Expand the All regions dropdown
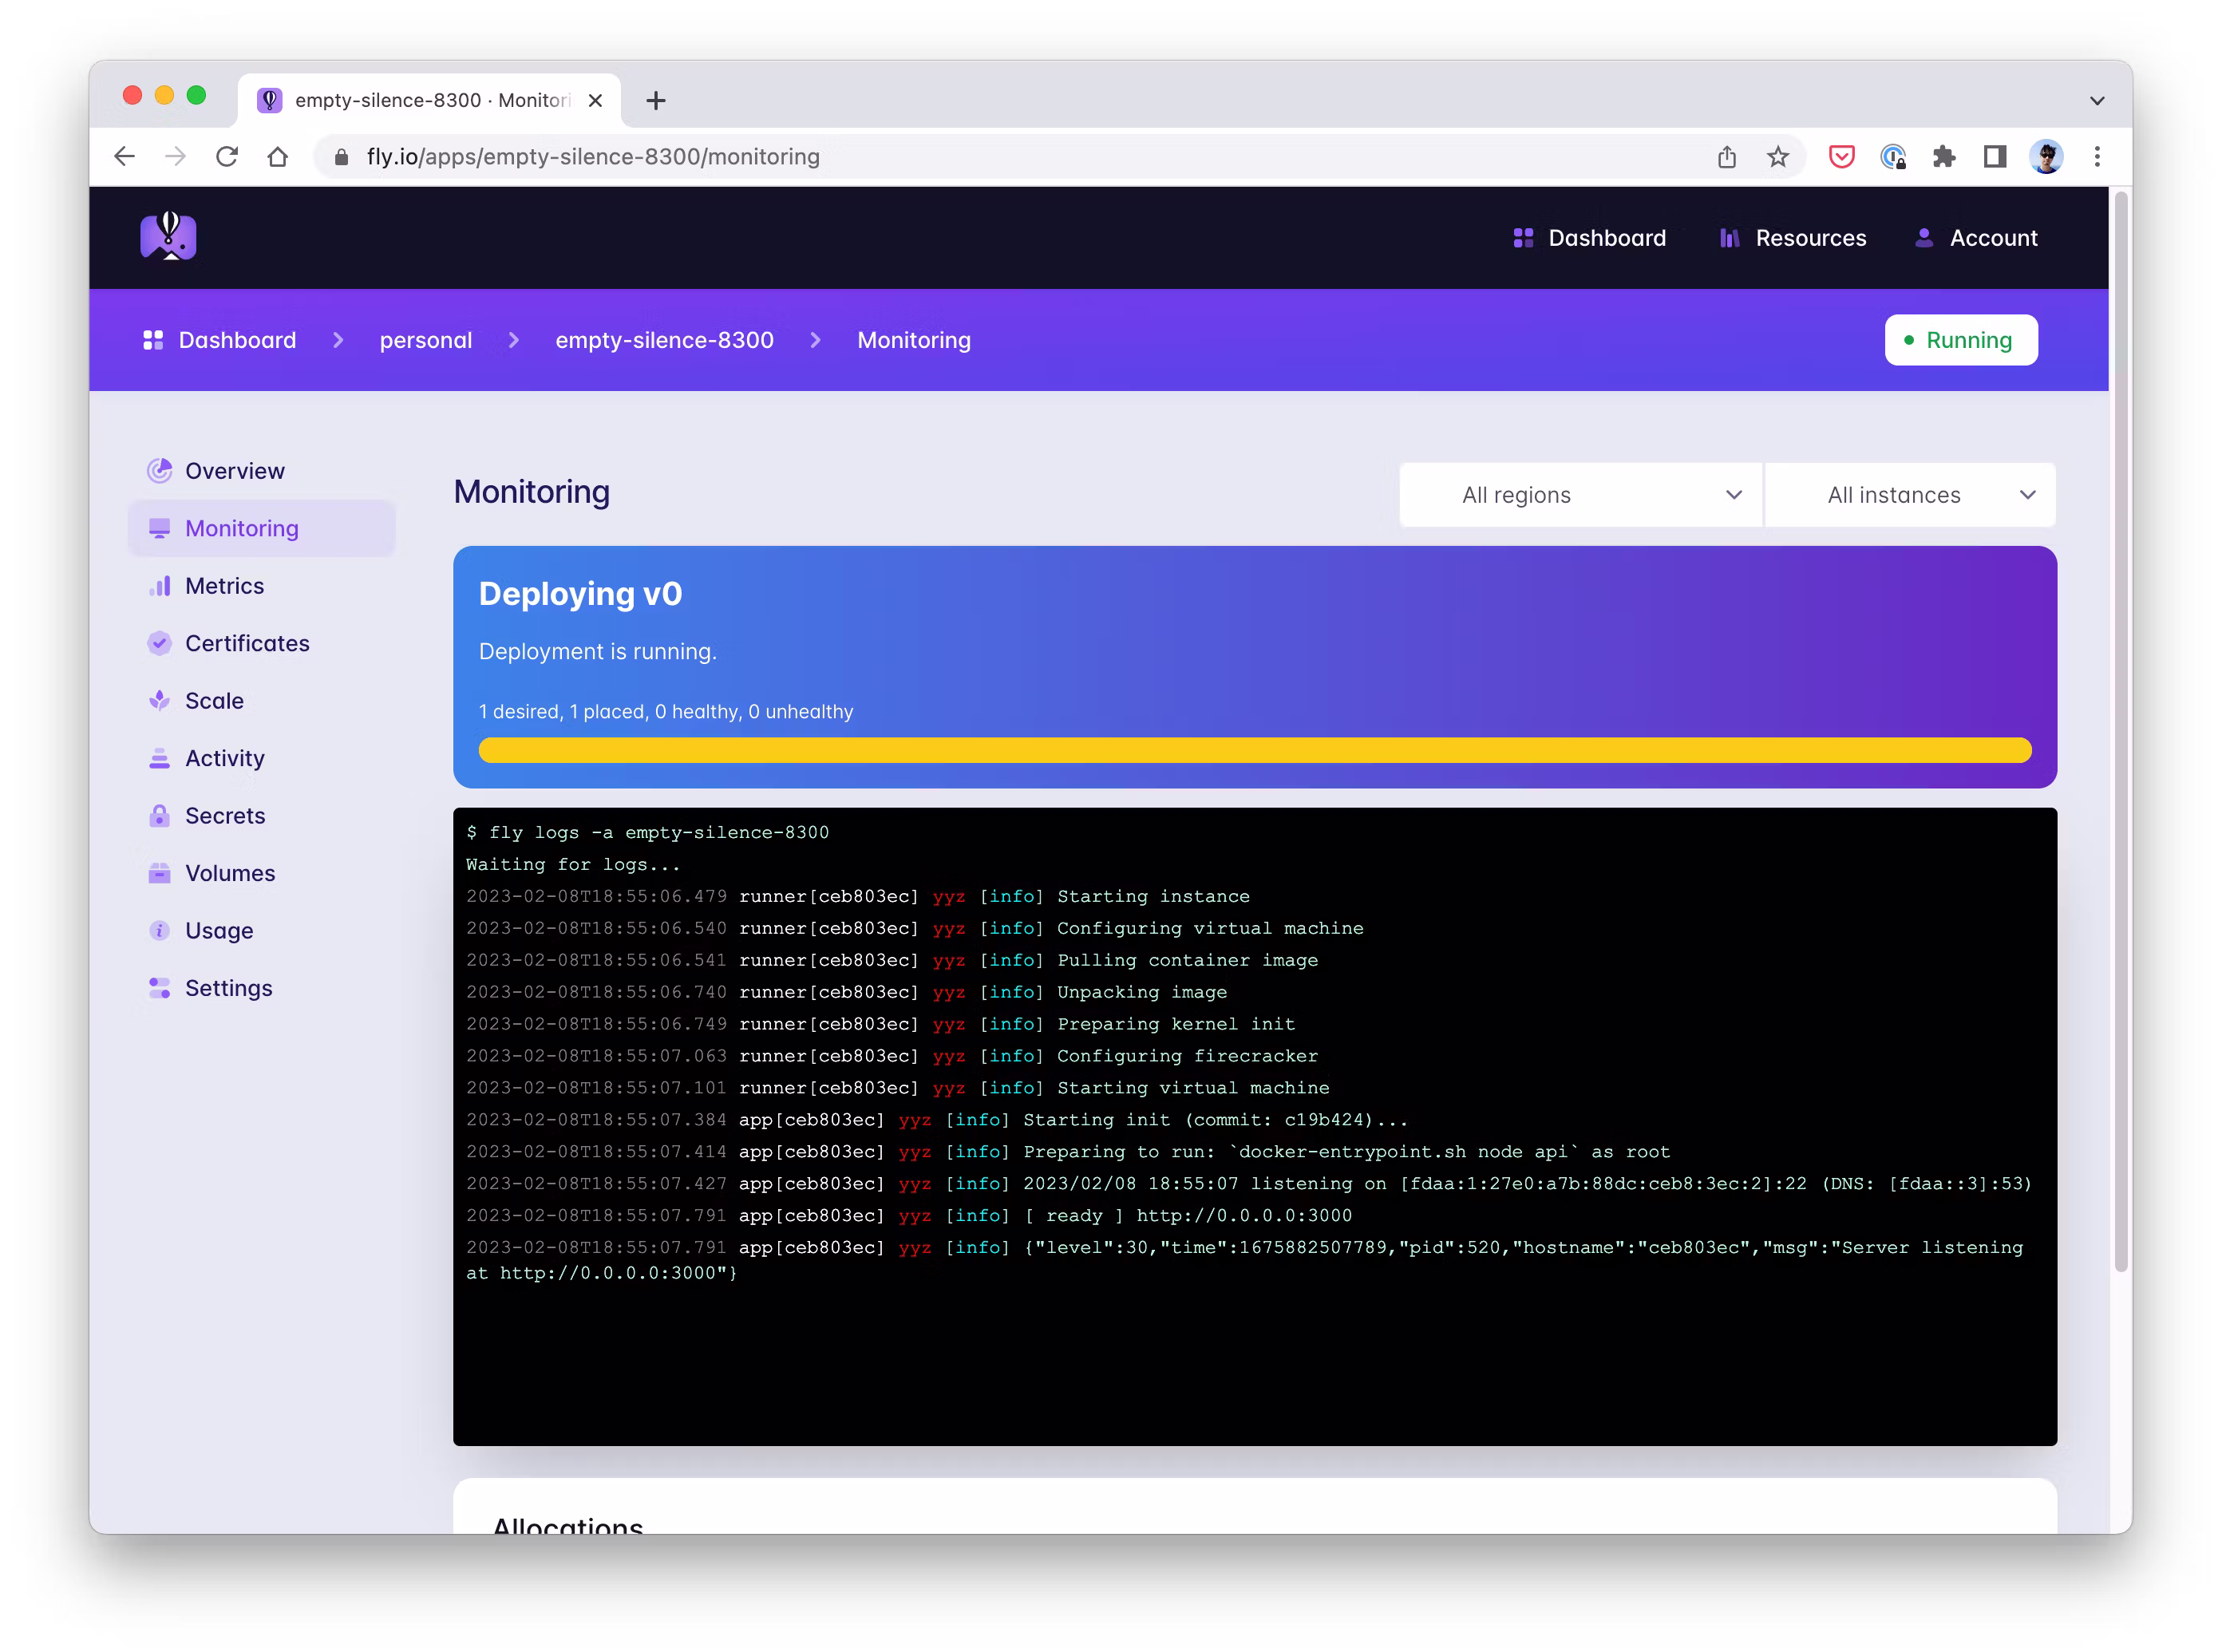Viewport: 2222px width, 1652px height. (1580, 495)
